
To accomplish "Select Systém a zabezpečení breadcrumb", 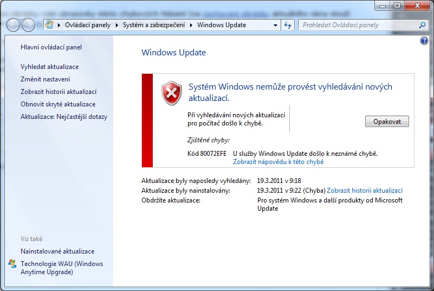I will pyautogui.click(x=154, y=25).
